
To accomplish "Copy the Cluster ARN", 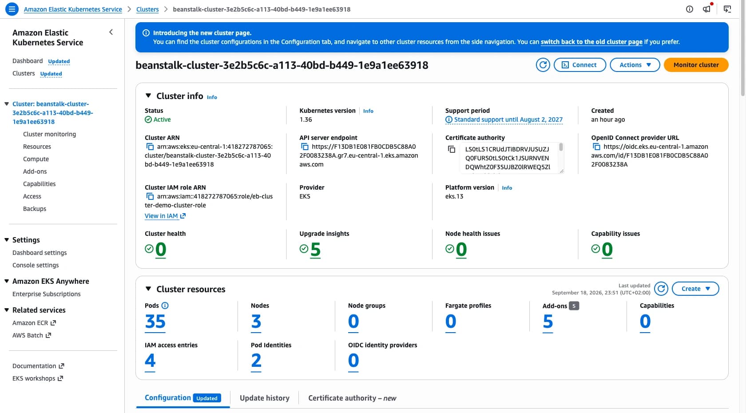I will pos(150,147).
